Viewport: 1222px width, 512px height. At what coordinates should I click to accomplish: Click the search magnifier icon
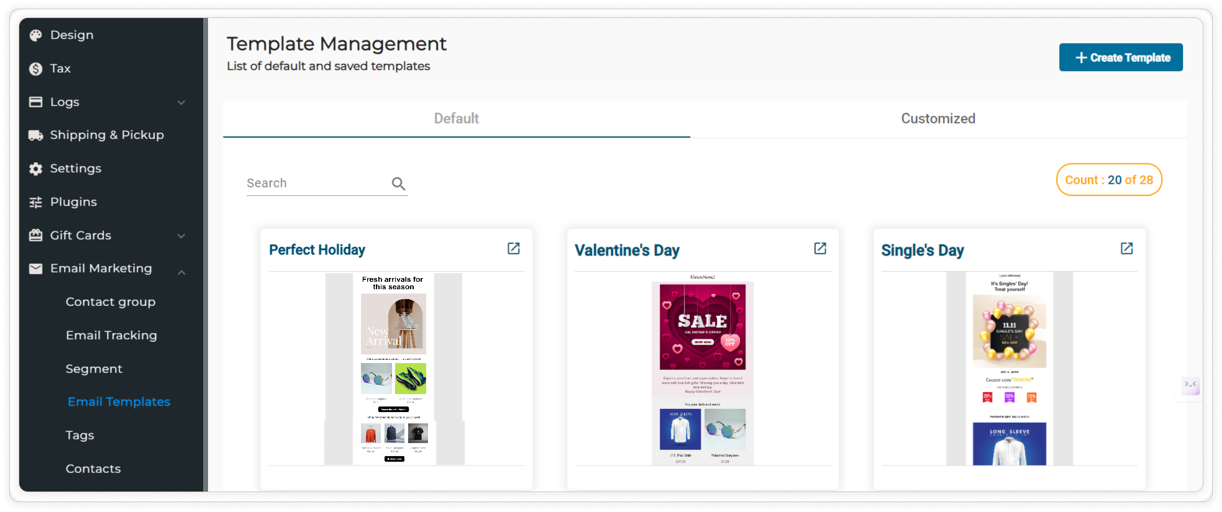coord(398,184)
